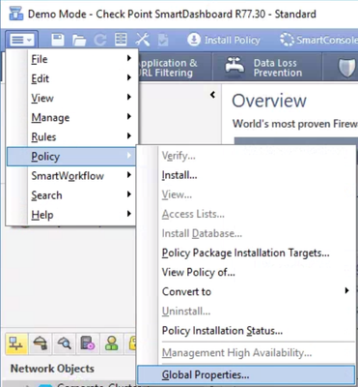This screenshot has height=387, width=358.
Task: Select the Servers and OPSEC tab icon
Action: [x=88, y=343]
